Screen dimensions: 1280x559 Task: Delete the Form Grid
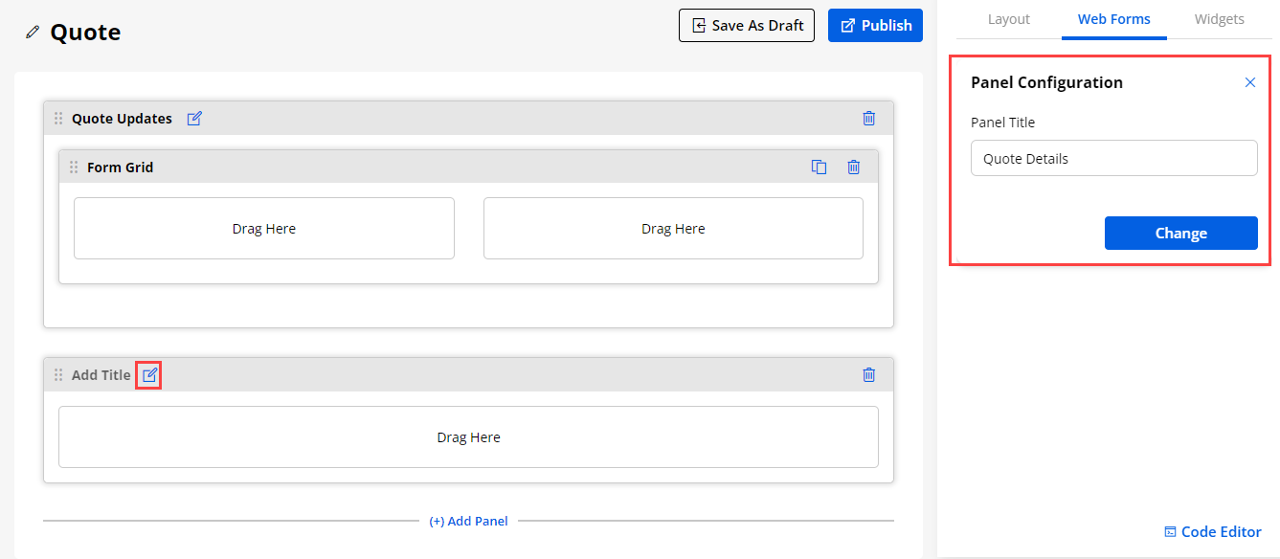coord(853,168)
